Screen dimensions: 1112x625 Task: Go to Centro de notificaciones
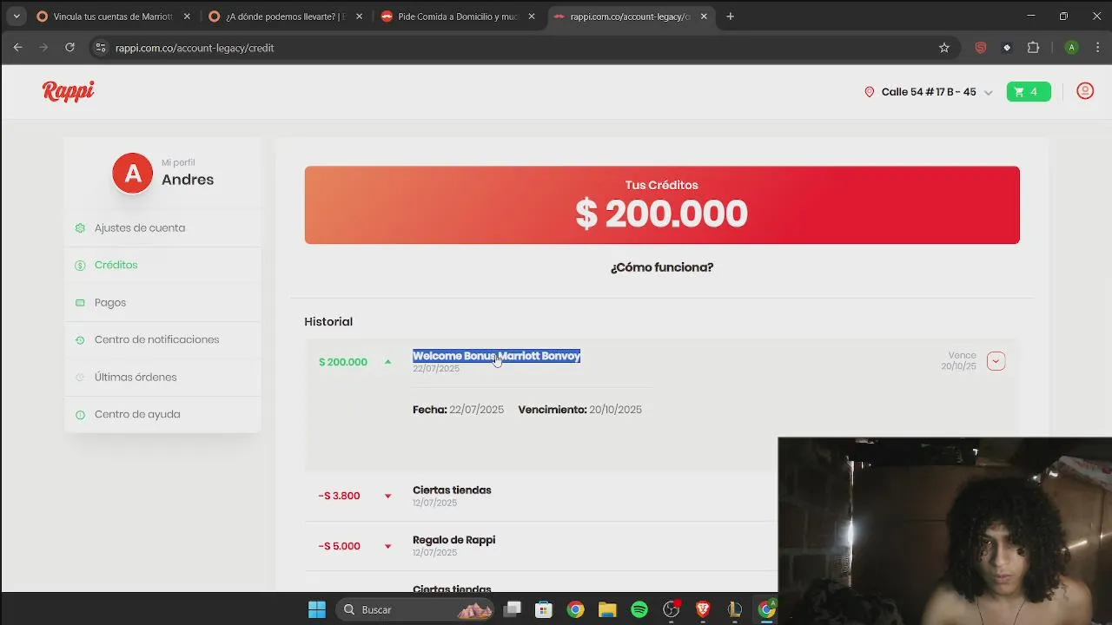tap(162, 339)
